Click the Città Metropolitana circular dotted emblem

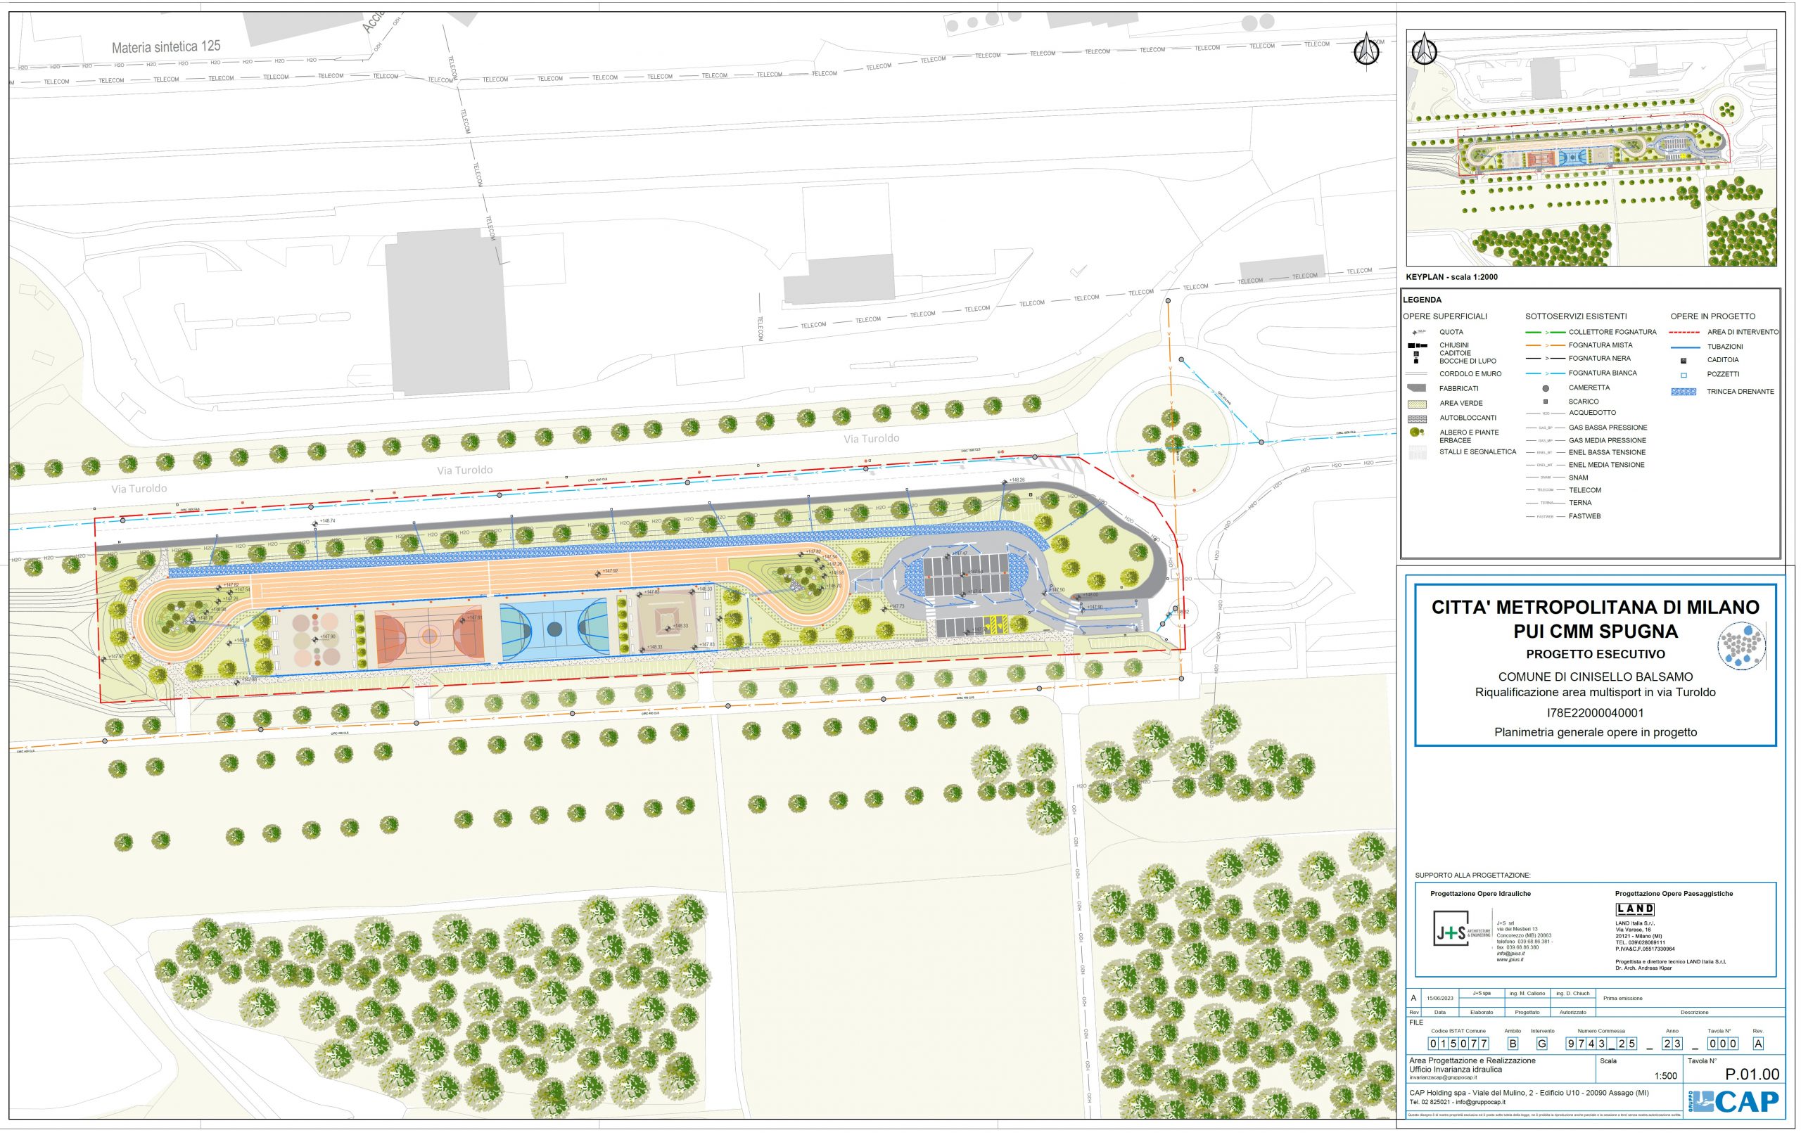click(1741, 646)
